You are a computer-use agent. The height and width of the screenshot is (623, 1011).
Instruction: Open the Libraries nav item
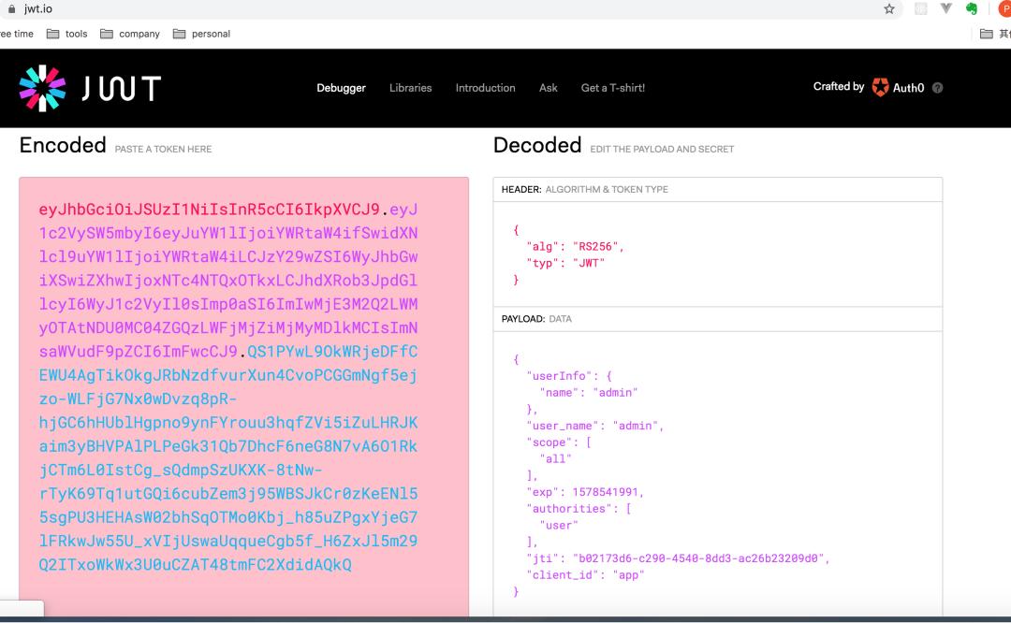410,88
